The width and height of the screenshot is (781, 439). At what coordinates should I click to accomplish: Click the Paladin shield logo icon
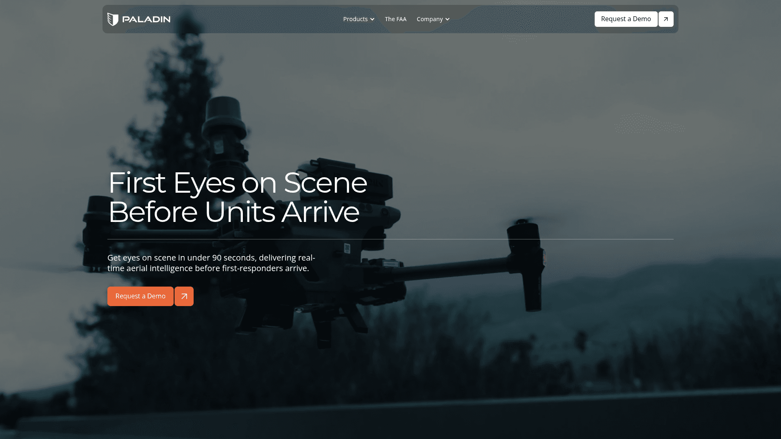[113, 19]
